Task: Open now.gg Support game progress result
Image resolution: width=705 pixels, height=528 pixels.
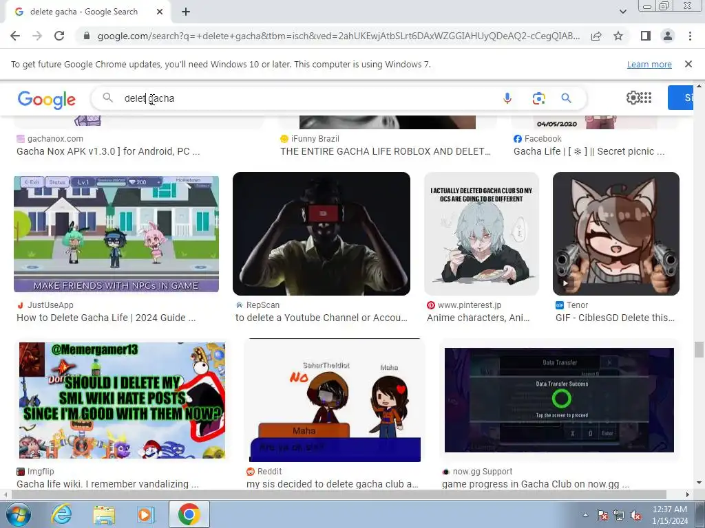Action: pyautogui.click(x=536, y=484)
